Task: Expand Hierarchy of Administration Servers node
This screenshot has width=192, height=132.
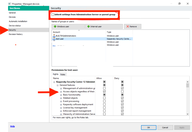Action: [x=61, y=114]
